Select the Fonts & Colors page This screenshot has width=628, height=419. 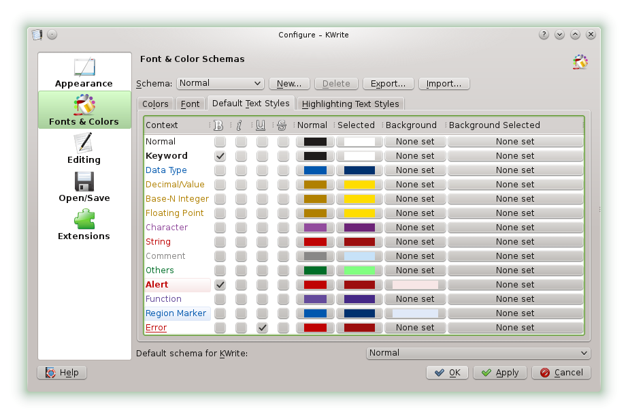point(84,110)
